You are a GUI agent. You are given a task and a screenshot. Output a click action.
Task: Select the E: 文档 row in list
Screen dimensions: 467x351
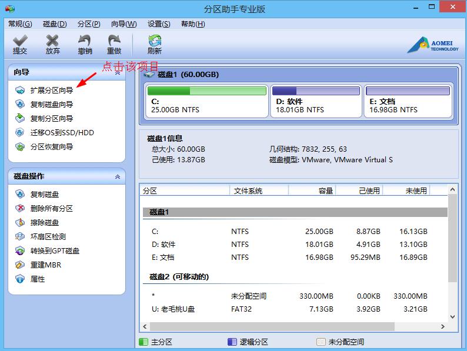[x=295, y=257]
